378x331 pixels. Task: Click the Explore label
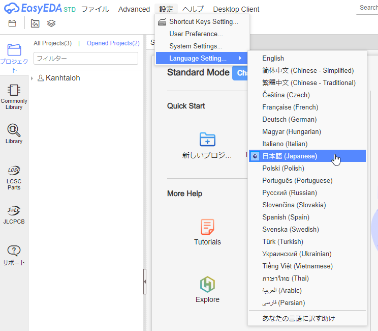(207, 299)
